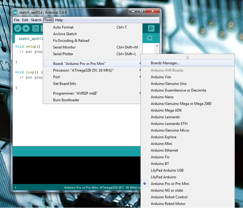Viewport: 243px width, 208px height.
Task: Select Arduino/Genuino Mega or Mega 2560
Action: (x=188, y=104)
